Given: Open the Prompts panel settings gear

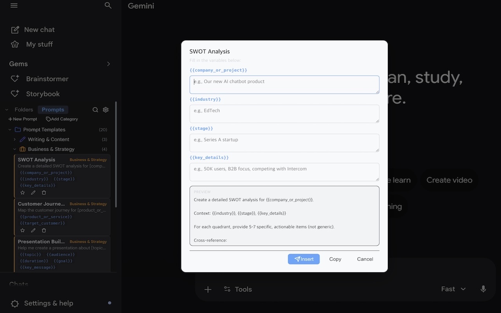Looking at the screenshot, I should pos(105,110).
